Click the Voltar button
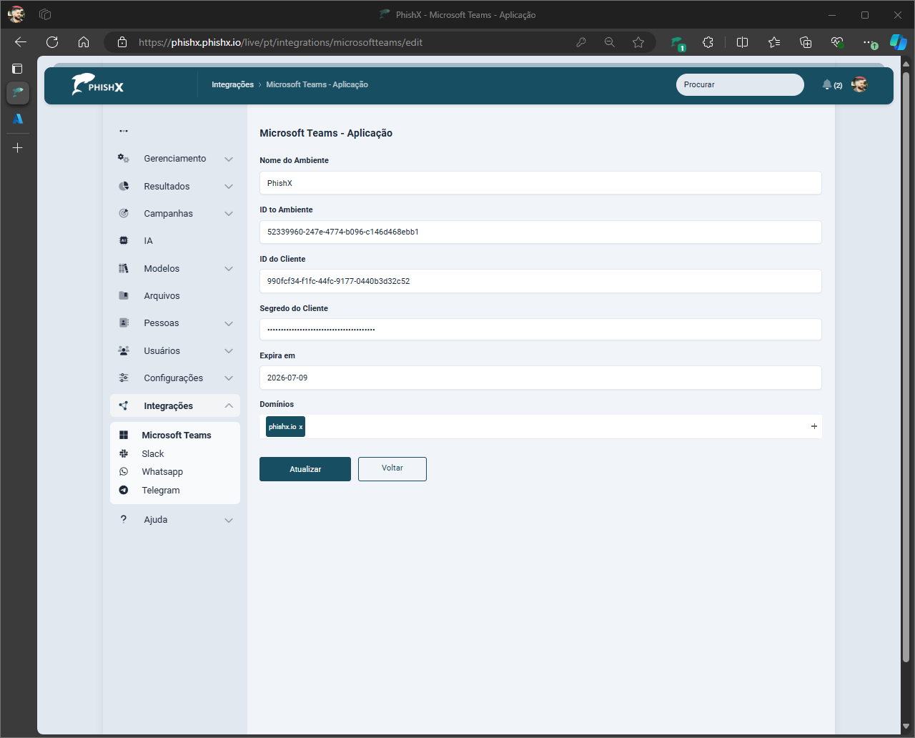 tap(392, 468)
